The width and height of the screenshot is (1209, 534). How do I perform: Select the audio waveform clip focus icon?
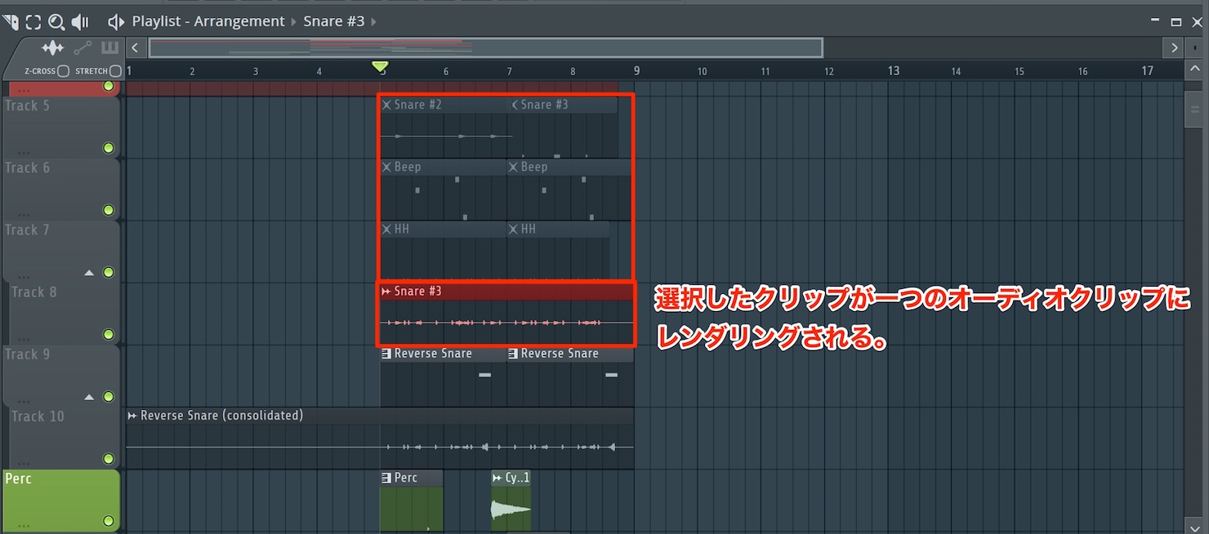tap(52, 47)
